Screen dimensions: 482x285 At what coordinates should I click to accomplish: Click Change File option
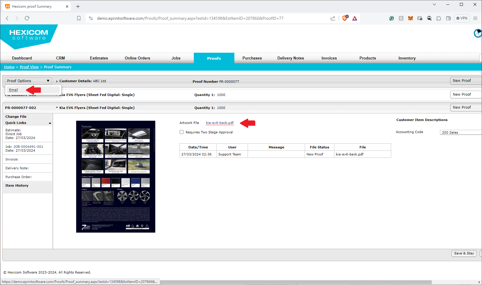pyautogui.click(x=16, y=117)
